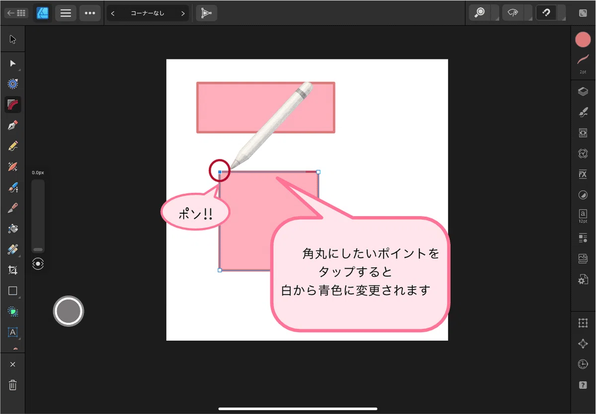
Task: Open the Layers studio
Action: (583, 92)
